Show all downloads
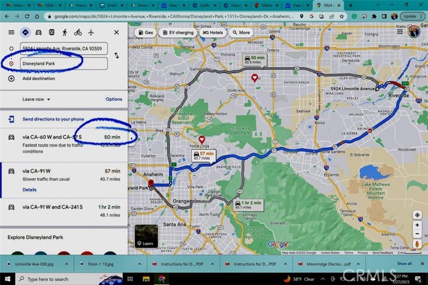 (404, 264)
